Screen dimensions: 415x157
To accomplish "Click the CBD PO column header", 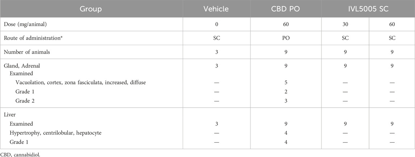I will pyautogui.click(x=286, y=9).
